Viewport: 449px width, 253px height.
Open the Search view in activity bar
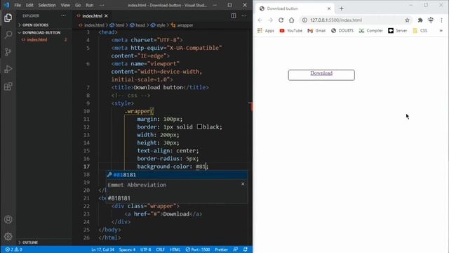coord(8,35)
